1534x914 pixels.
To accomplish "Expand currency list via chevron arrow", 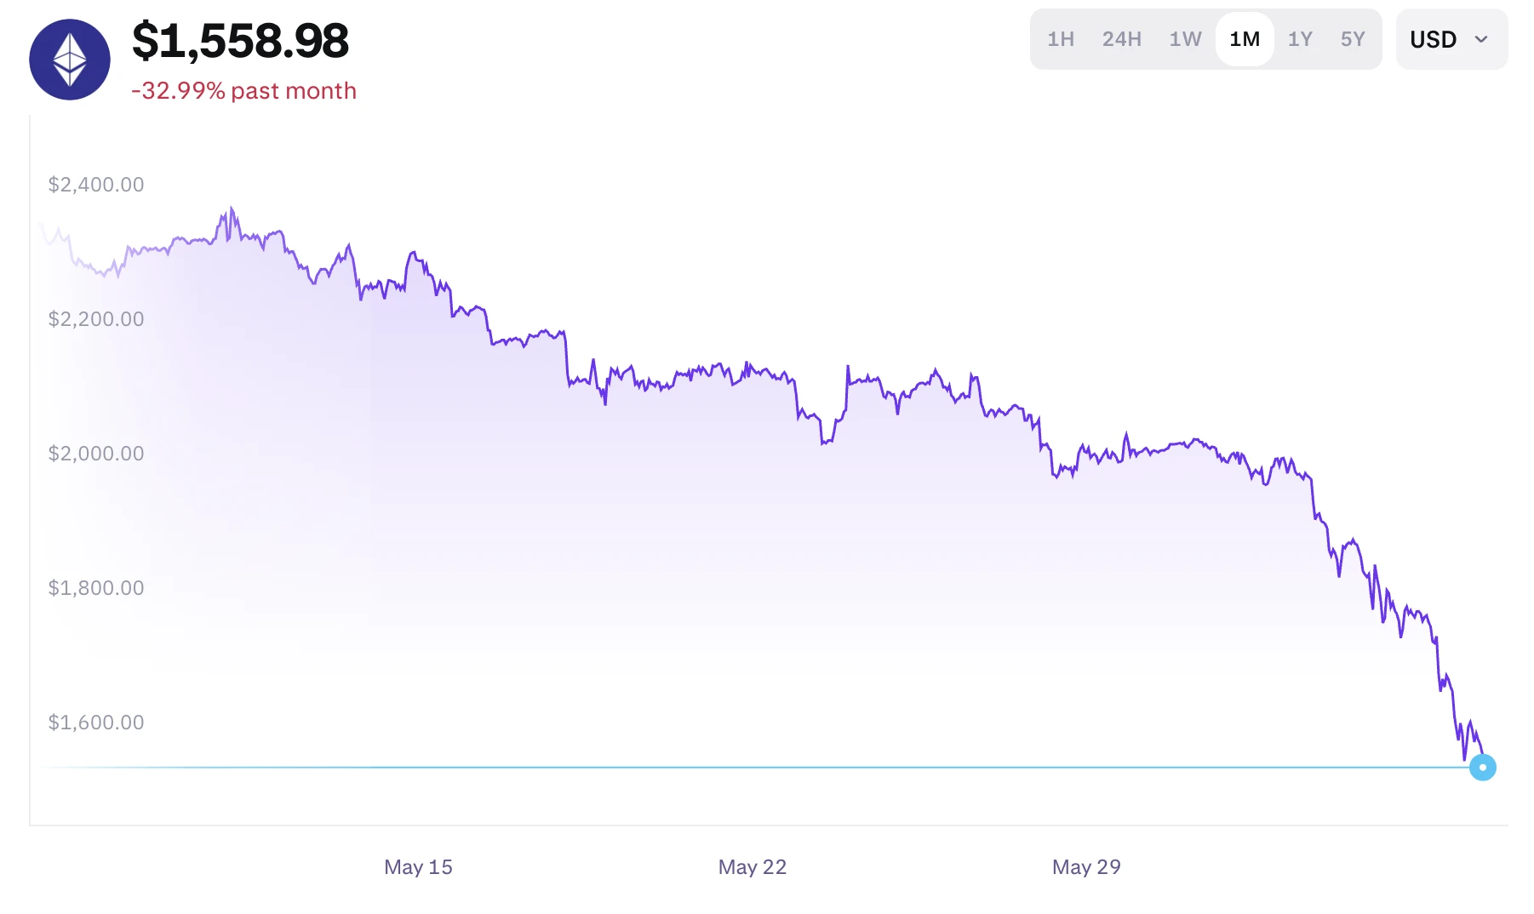I will pyautogui.click(x=1481, y=39).
